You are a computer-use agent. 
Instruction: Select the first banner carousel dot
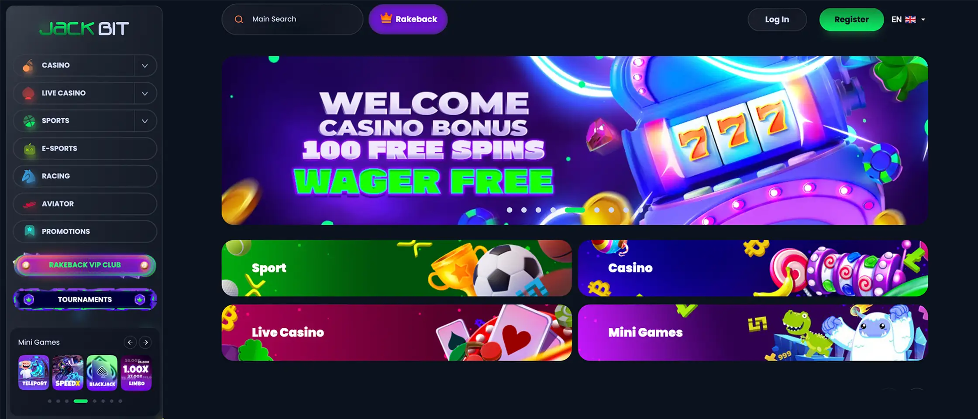(x=510, y=210)
